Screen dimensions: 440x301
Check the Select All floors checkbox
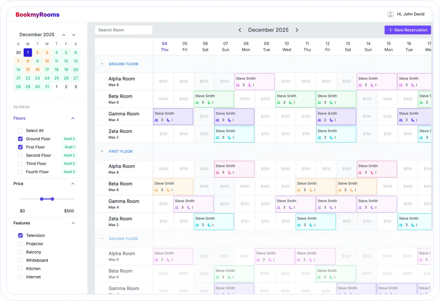[20, 131]
